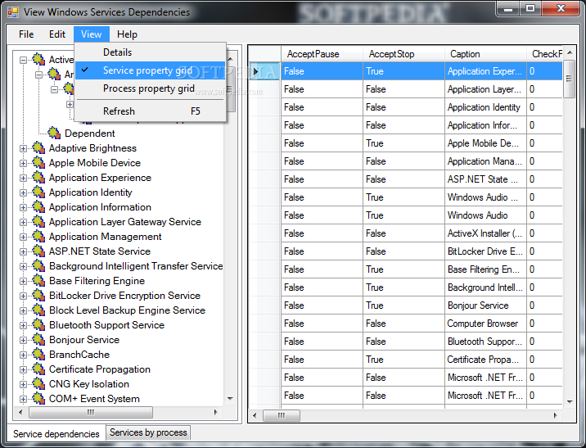Expand the Apple Mobile Device node
This screenshot has width=586, height=448.
click(x=23, y=164)
